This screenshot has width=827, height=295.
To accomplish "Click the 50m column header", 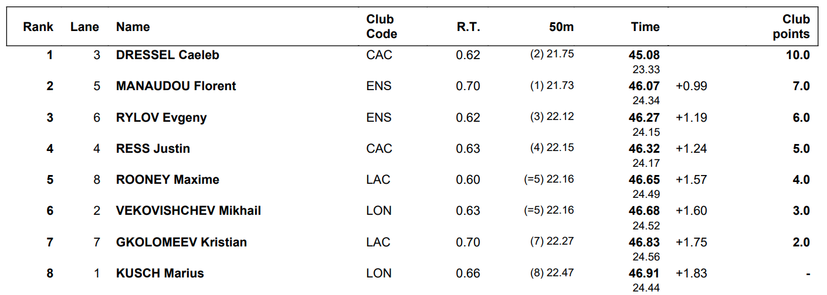I will (x=561, y=27).
